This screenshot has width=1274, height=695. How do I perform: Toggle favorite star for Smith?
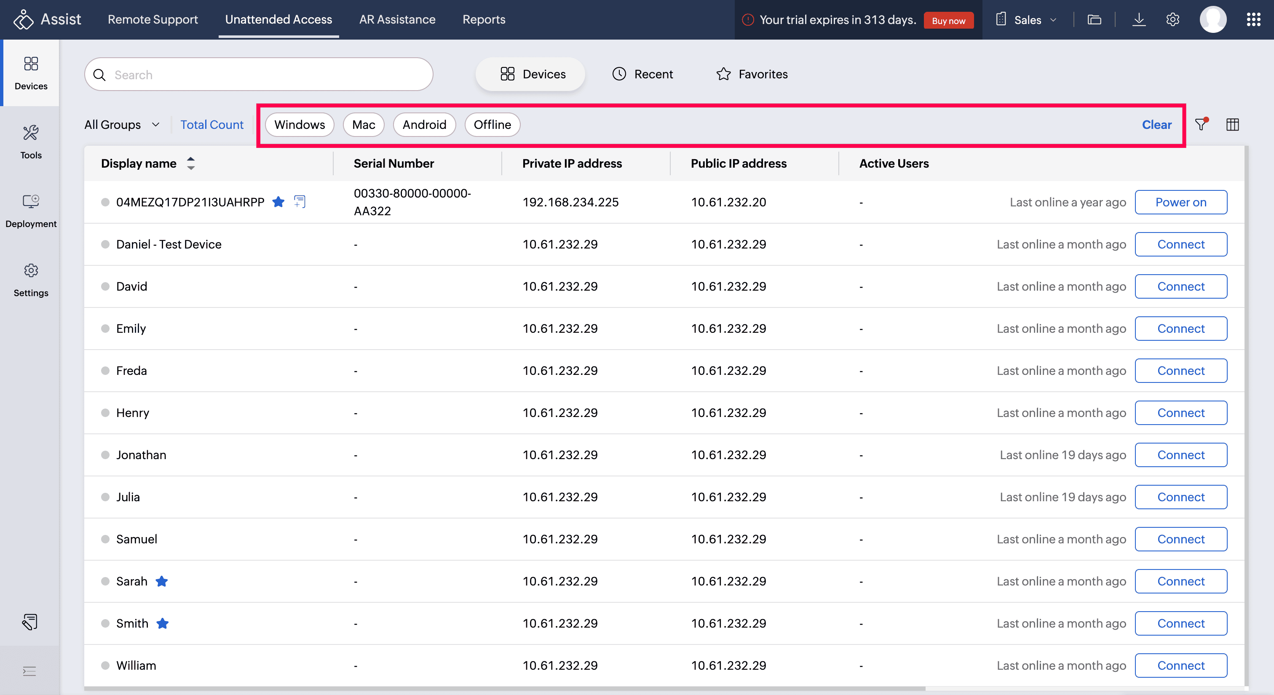tap(163, 623)
